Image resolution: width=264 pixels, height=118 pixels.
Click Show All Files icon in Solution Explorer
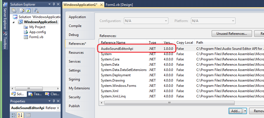point(22,11)
